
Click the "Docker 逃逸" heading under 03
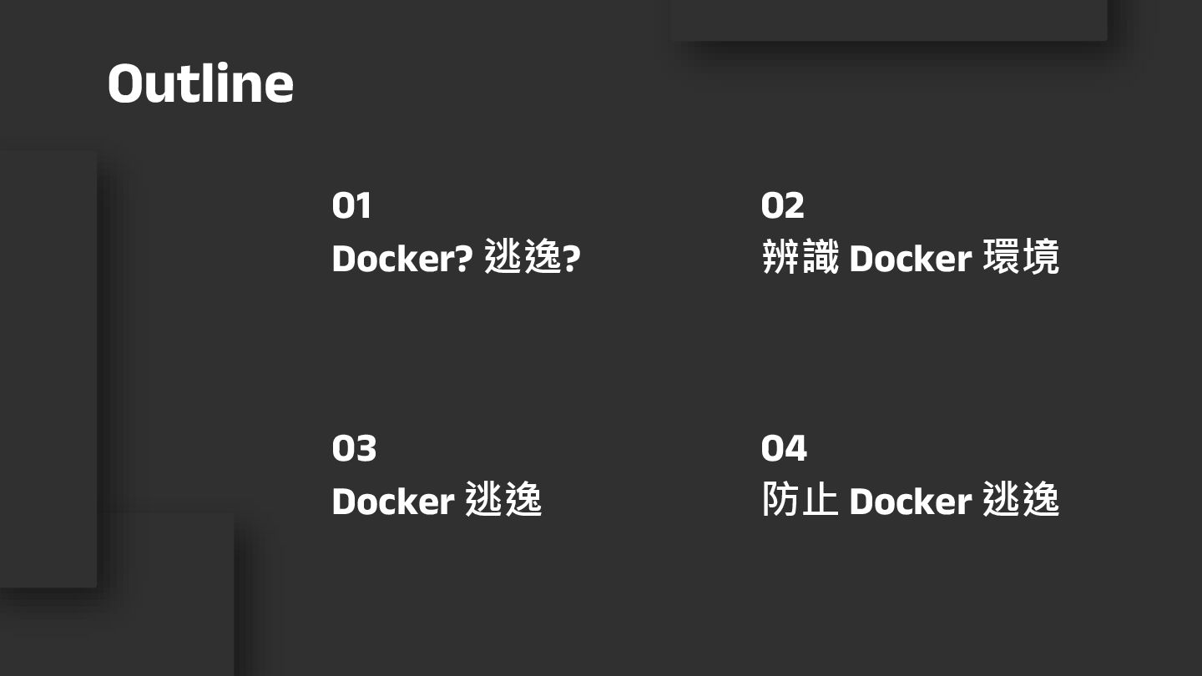[437, 501]
